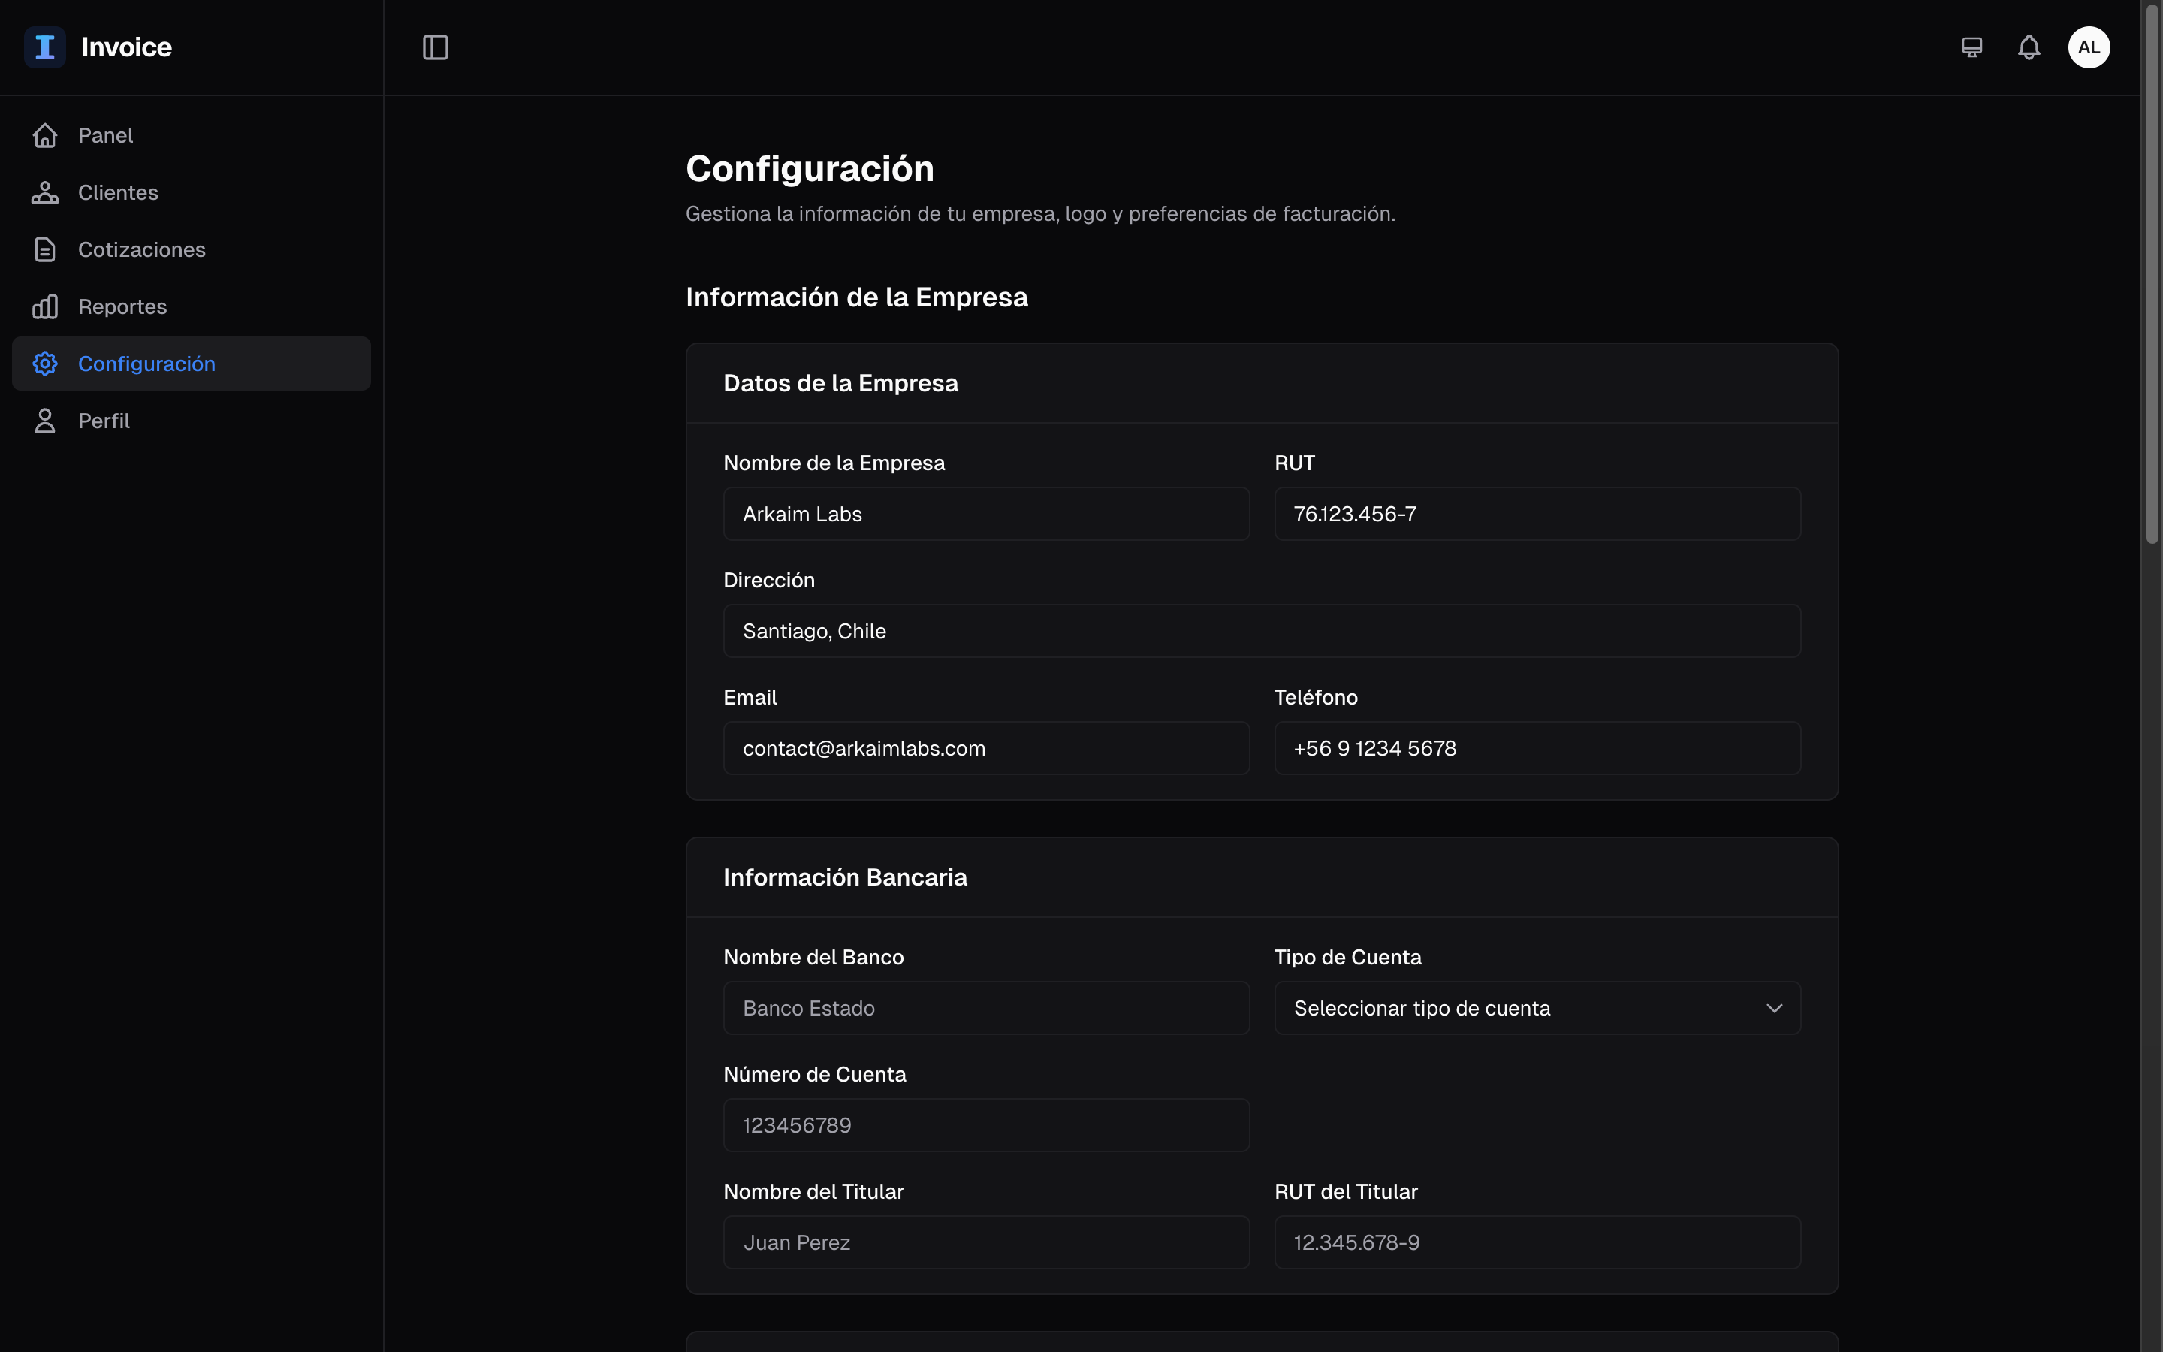
Task: Open the Seleccionar tipo de cuenta dropdown
Action: (x=1536, y=1008)
